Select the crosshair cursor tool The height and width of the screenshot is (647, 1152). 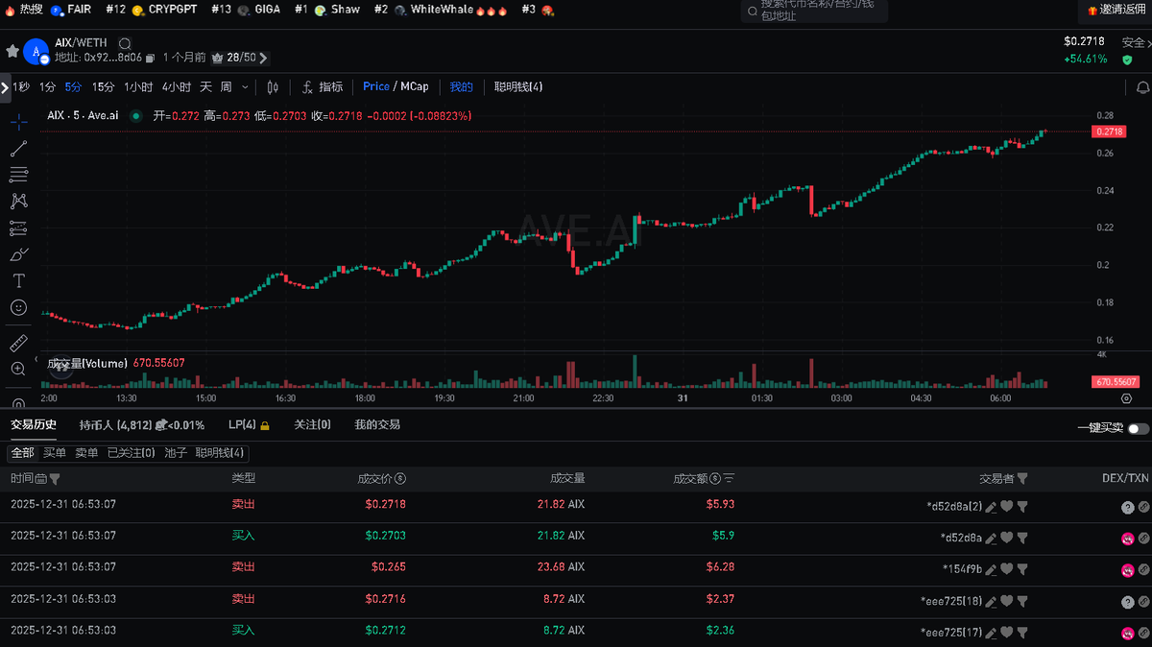pyautogui.click(x=17, y=122)
